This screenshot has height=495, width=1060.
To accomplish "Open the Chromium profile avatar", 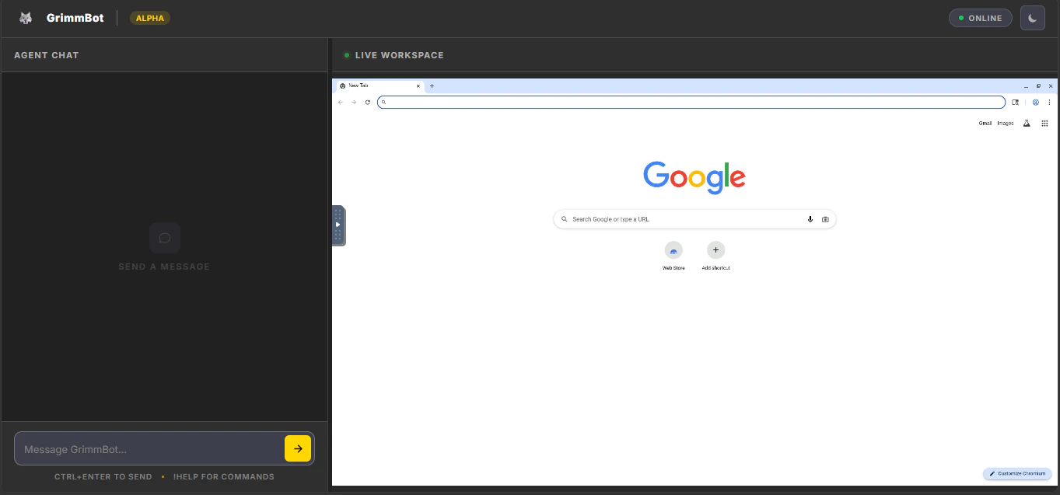I will [x=1036, y=102].
